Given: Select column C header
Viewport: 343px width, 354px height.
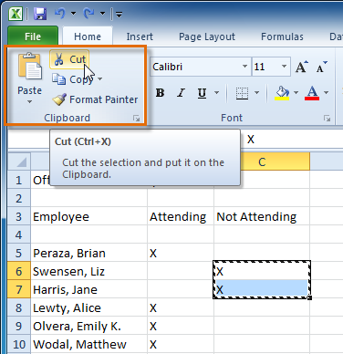Looking at the screenshot, I should pos(262,161).
